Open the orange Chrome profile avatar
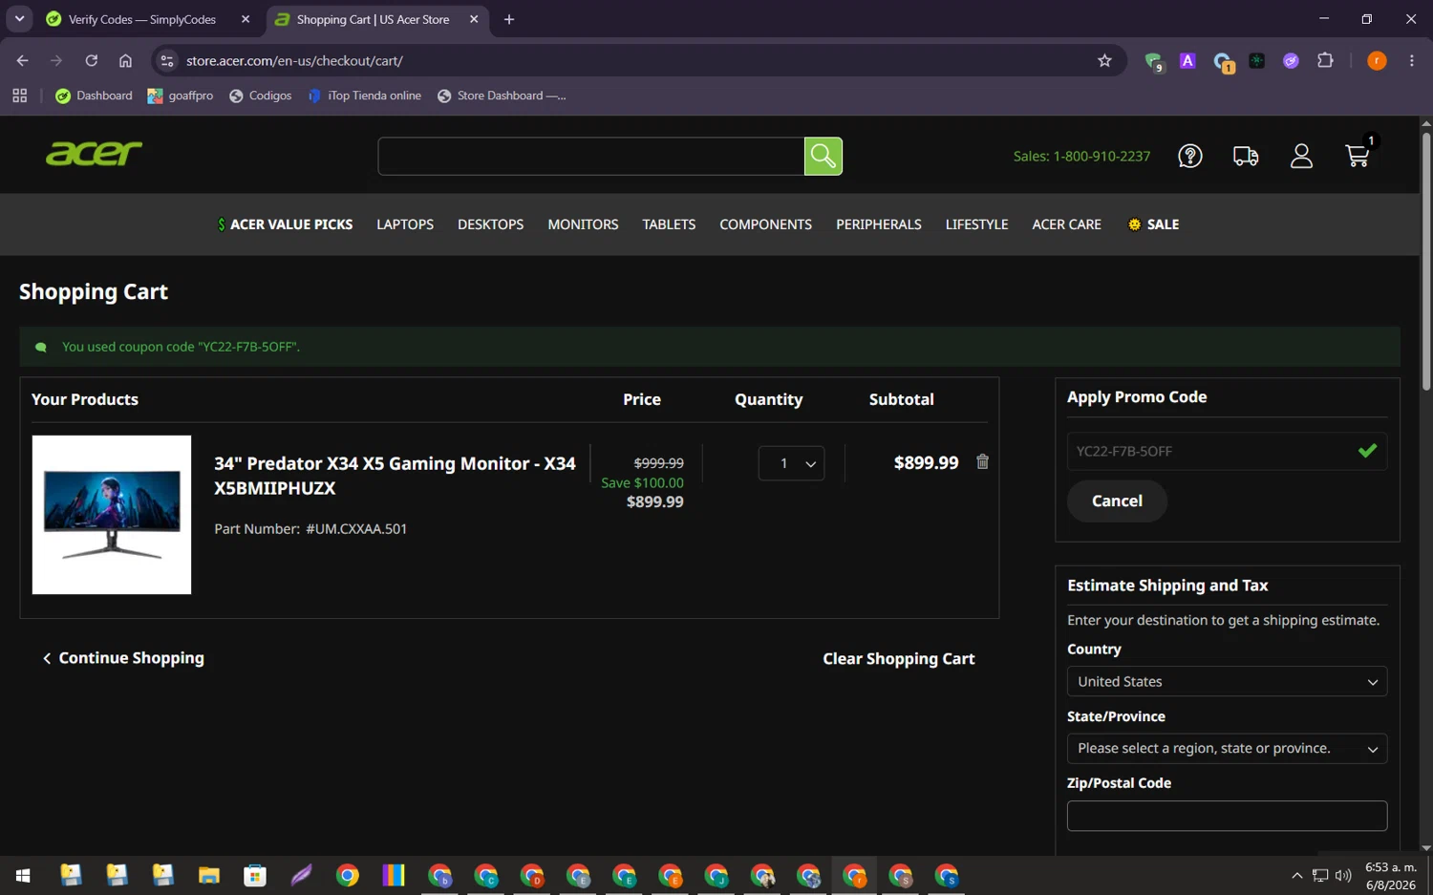 click(x=1377, y=60)
